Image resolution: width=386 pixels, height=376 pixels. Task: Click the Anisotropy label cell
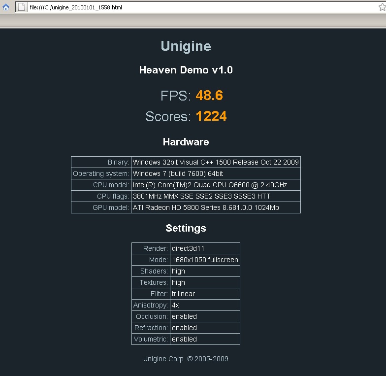[x=151, y=305]
